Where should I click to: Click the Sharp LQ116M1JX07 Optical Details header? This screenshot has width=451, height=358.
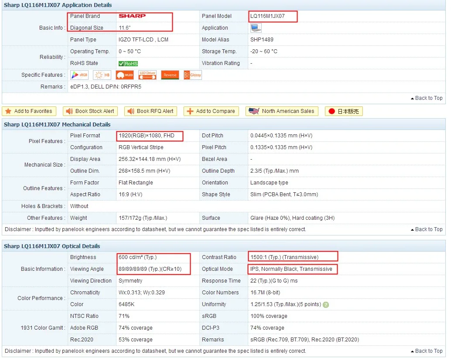52,246
